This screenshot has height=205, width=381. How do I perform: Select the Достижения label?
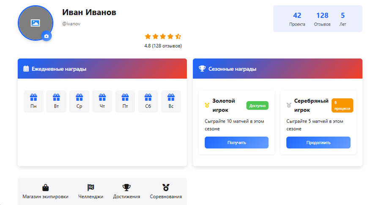pyautogui.click(x=126, y=197)
